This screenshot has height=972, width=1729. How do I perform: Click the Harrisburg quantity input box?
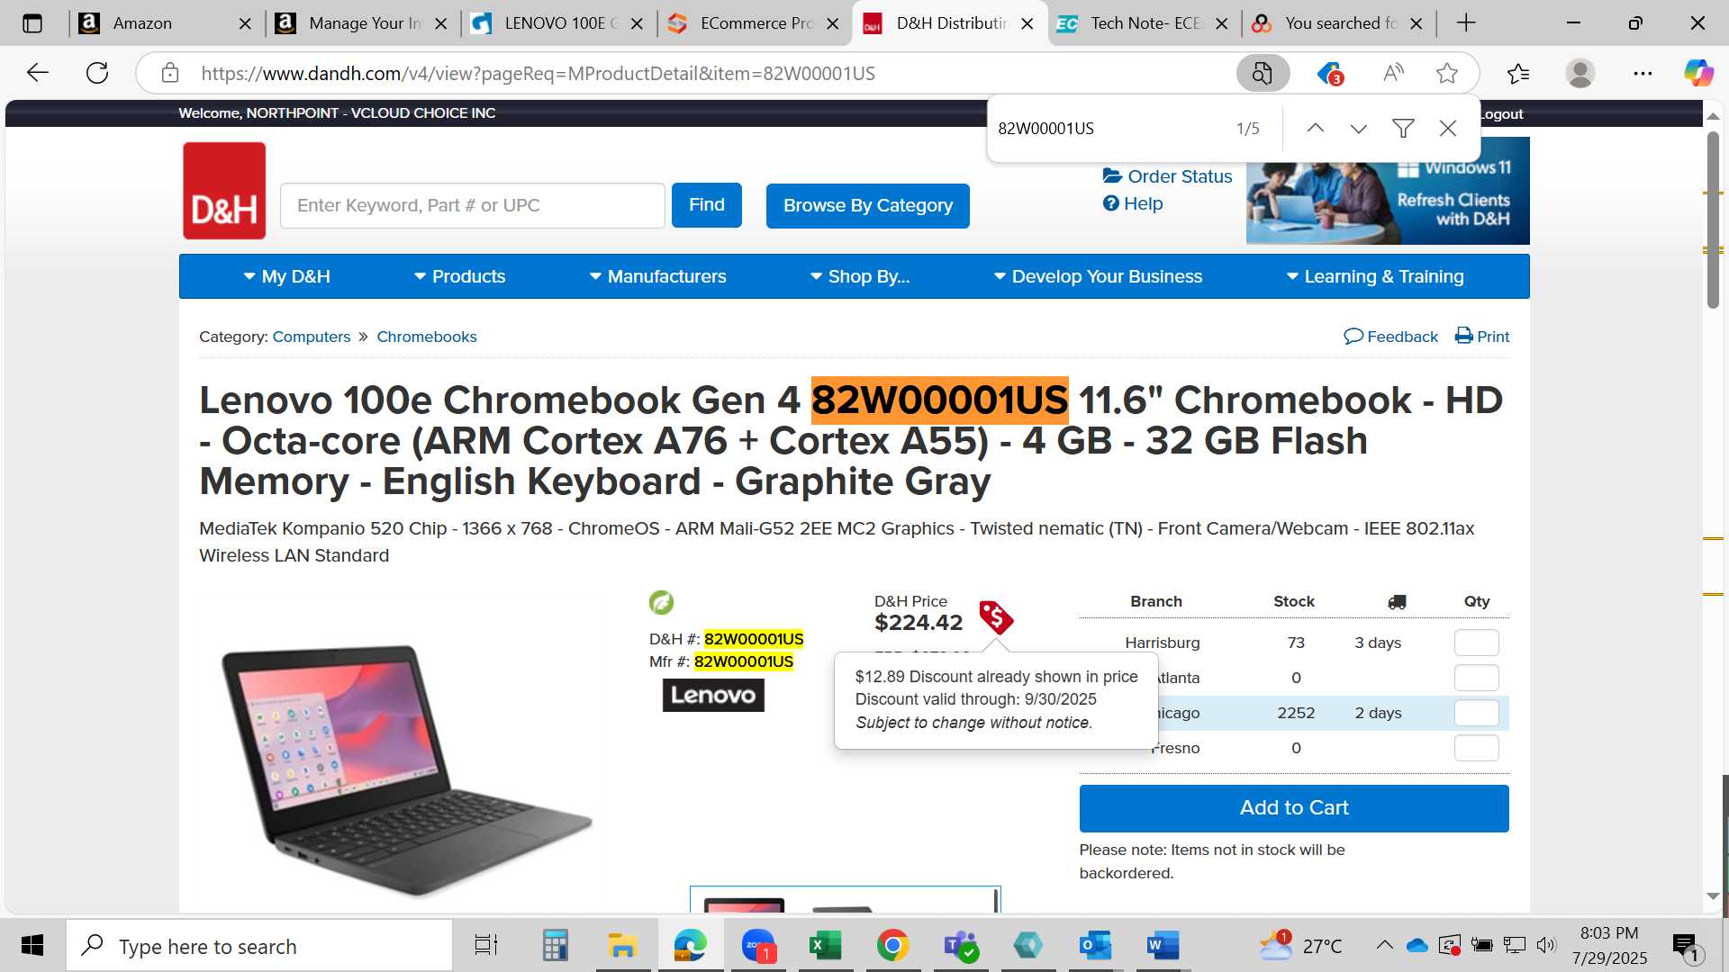click(x=1477, y=643)
